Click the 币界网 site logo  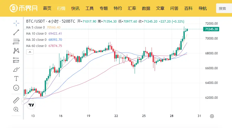(x=24, y=8)
